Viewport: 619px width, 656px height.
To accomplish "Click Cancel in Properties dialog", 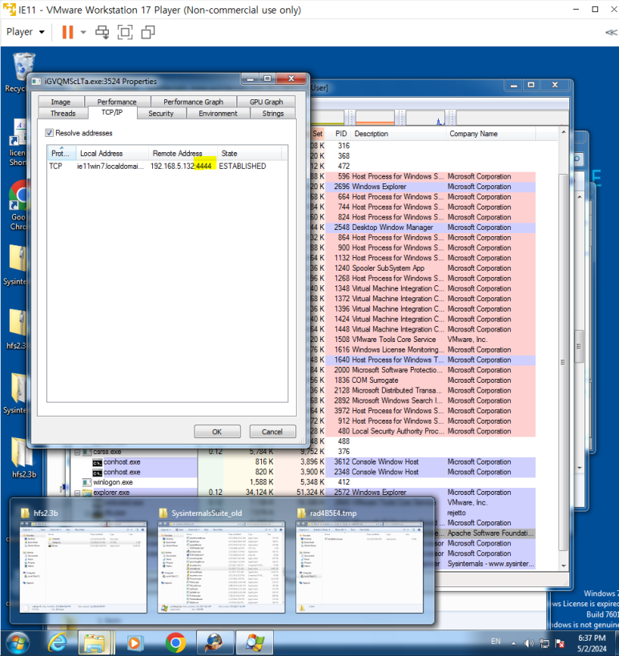I will click(x=272, y=432).
